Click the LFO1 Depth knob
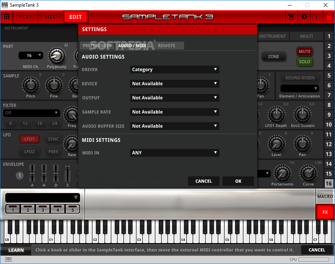This screenshot has height=264, width=335. [x=276, y=114]
